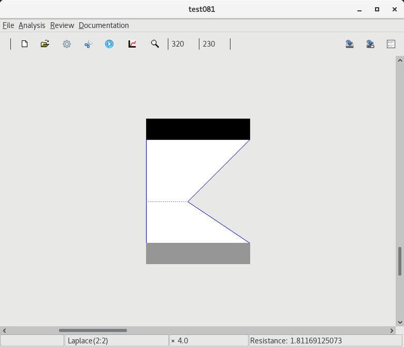Image resolution: width=404 pixels, height=347 pixels.
Task: Click the second export icon at right
Action: click(370, 44)
